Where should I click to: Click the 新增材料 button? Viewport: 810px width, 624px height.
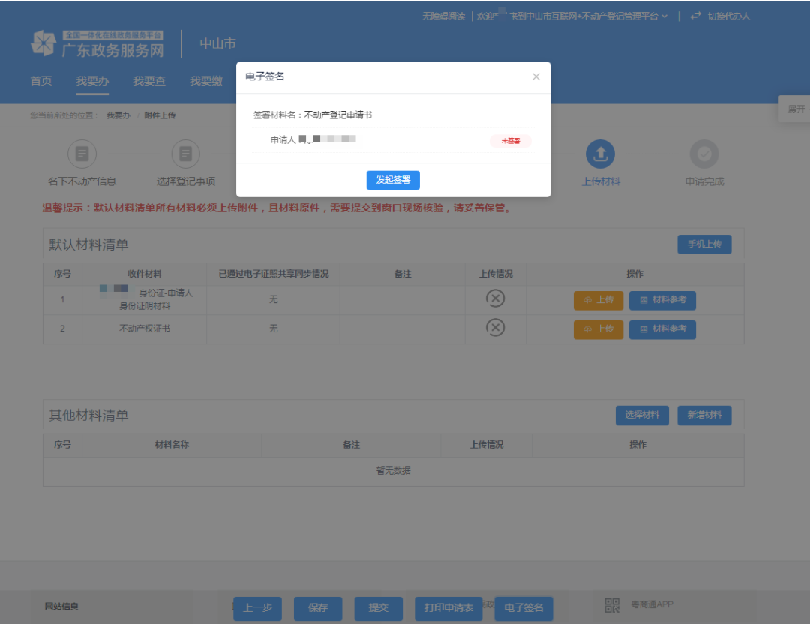click(x=703, y=415)
